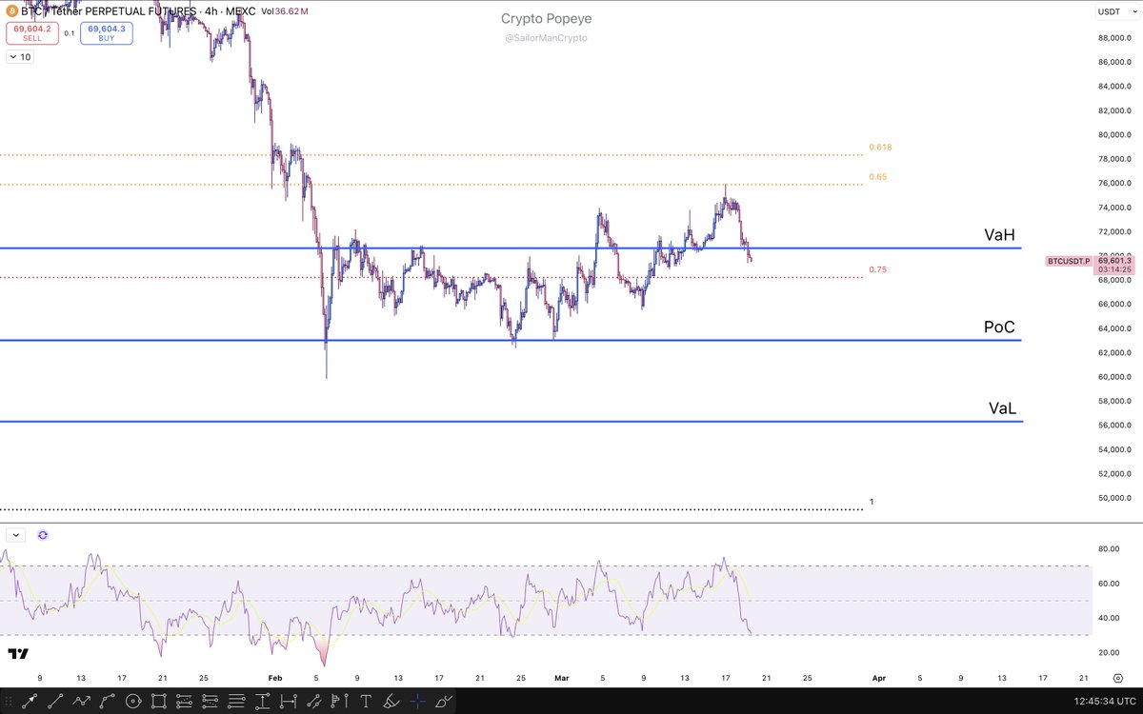Viewport: 1143px width, 714px height.
Task: Click the 0.1 spread value between Sell and Buy
Action: click(69, 33)
